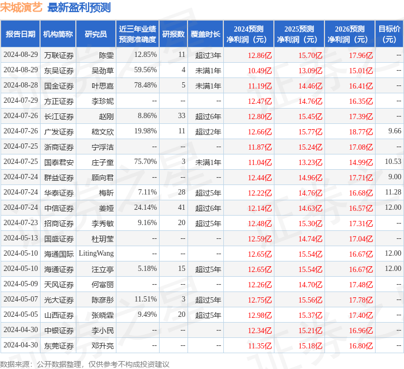The image size is (404, 369).
Task: Click researcher name 赵刚
Action: [x=106, y=116]
